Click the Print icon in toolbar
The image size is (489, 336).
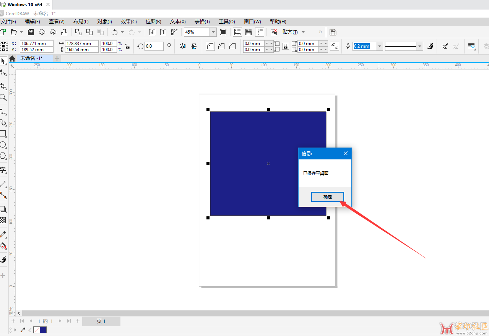click(64, 32)
